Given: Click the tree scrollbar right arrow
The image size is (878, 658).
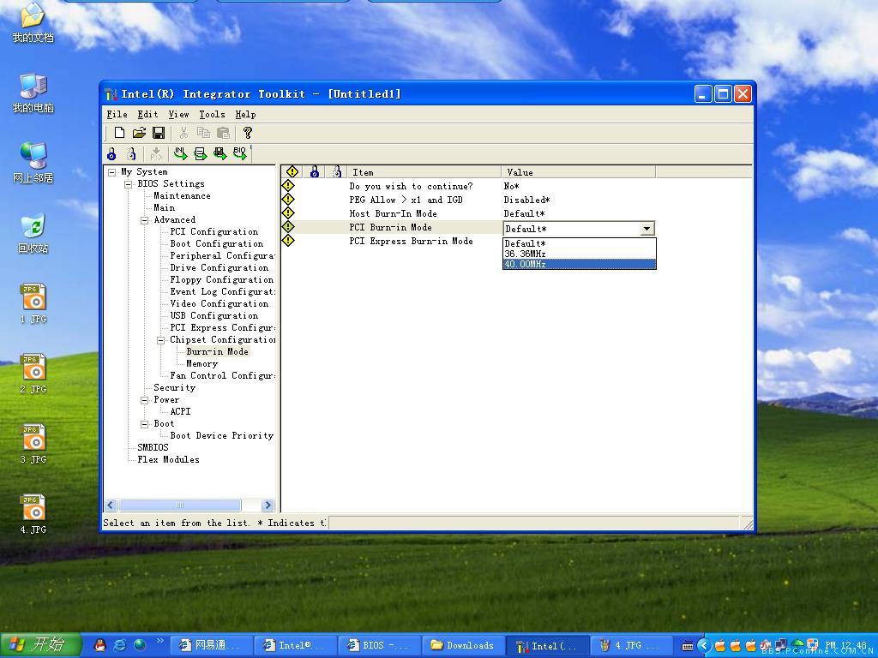Looking at the screenshot, I should (x=268, y=505).
